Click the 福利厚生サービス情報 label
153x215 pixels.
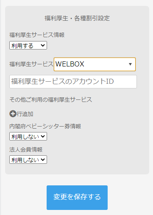[x=37, y=35]
